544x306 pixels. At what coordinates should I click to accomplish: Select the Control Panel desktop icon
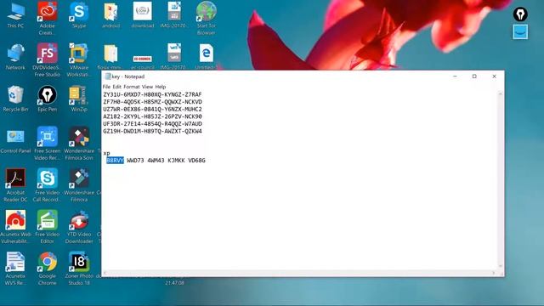[15, 141]
